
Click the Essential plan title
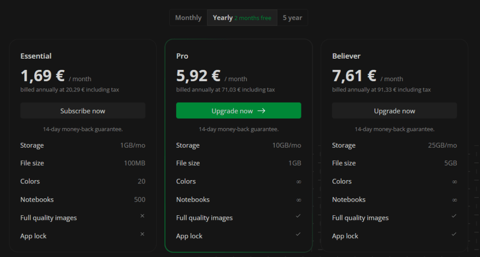coord(36,56)
